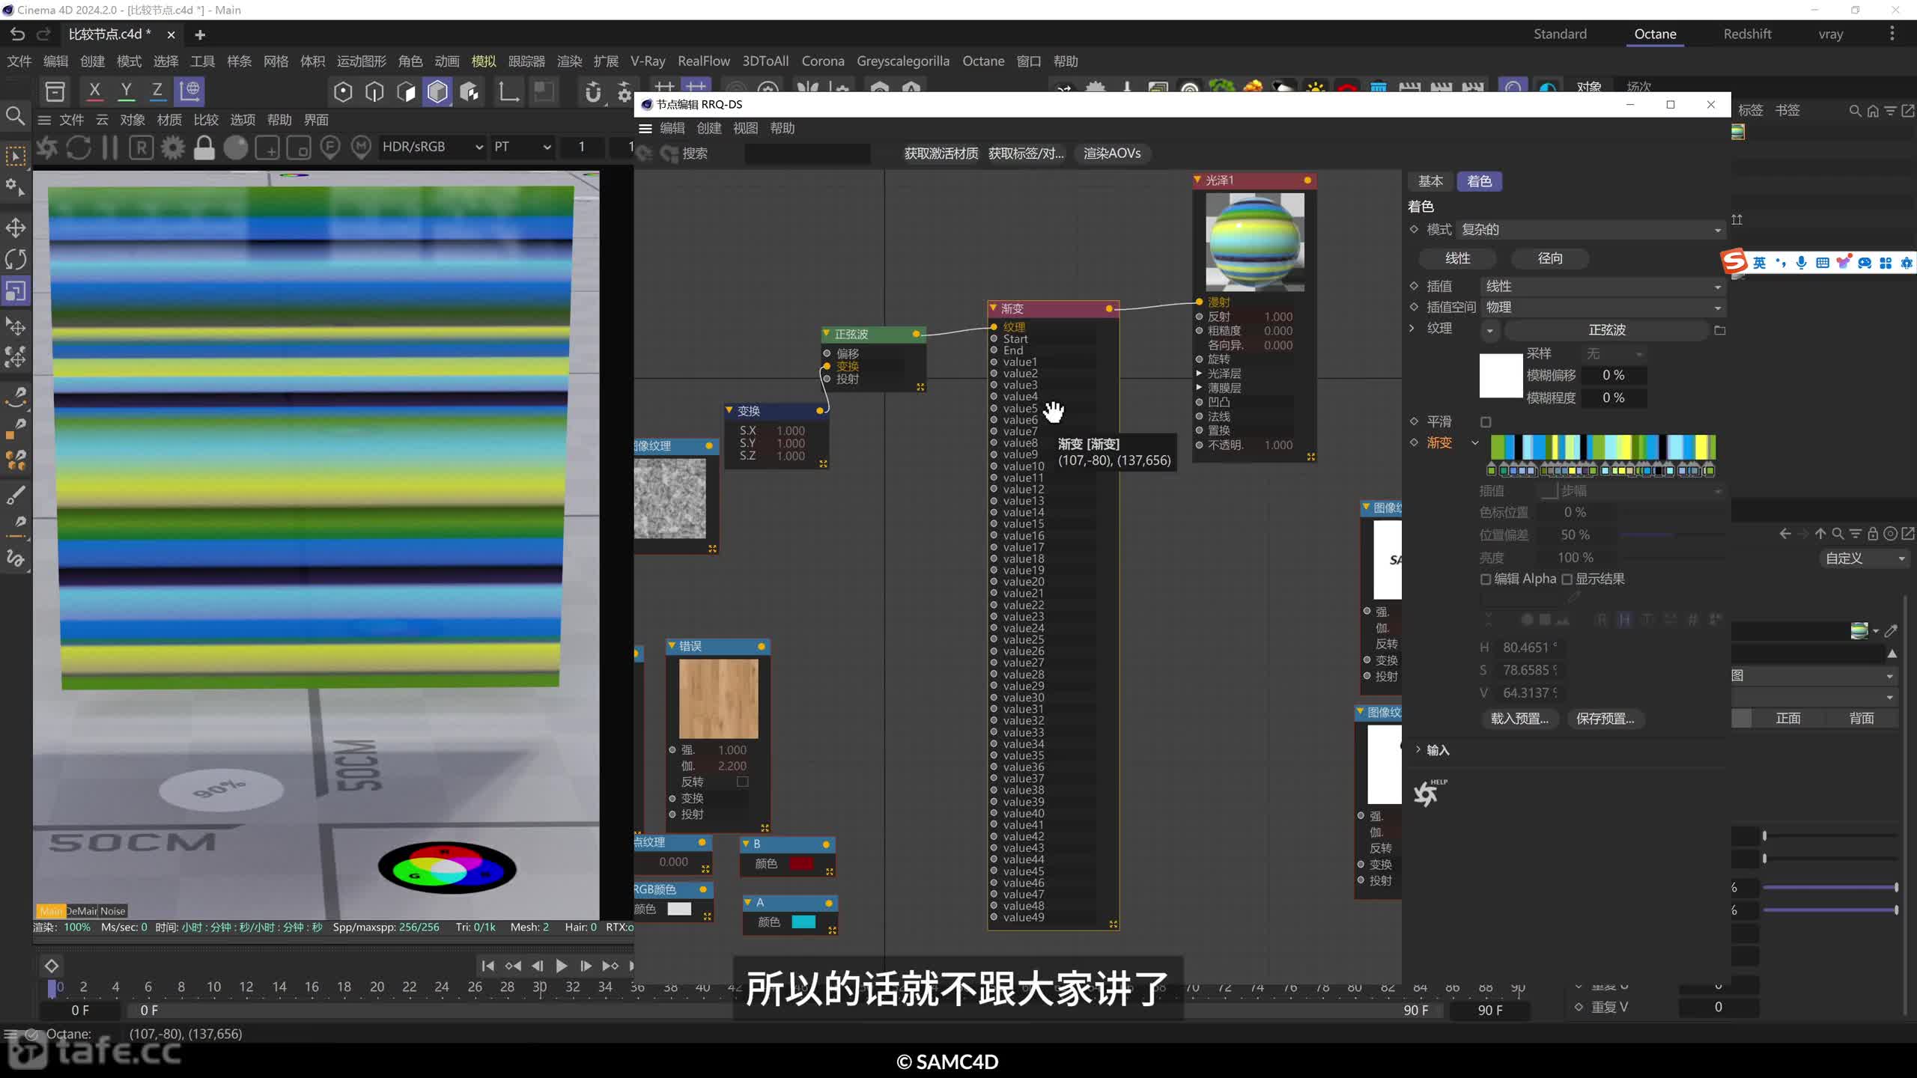Select points mode hexagon icon
Viewport: 1917px width, 1078px height.
343,91
